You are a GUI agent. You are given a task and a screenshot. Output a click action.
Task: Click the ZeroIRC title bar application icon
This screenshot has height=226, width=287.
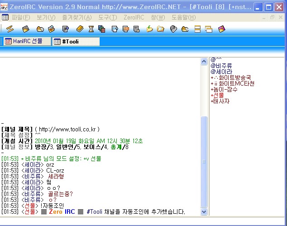[4, 7]
